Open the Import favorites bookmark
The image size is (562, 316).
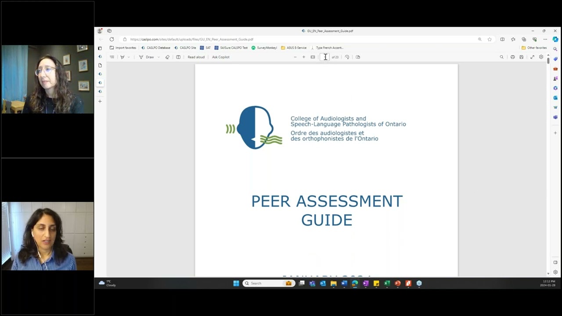click(123, 48)
